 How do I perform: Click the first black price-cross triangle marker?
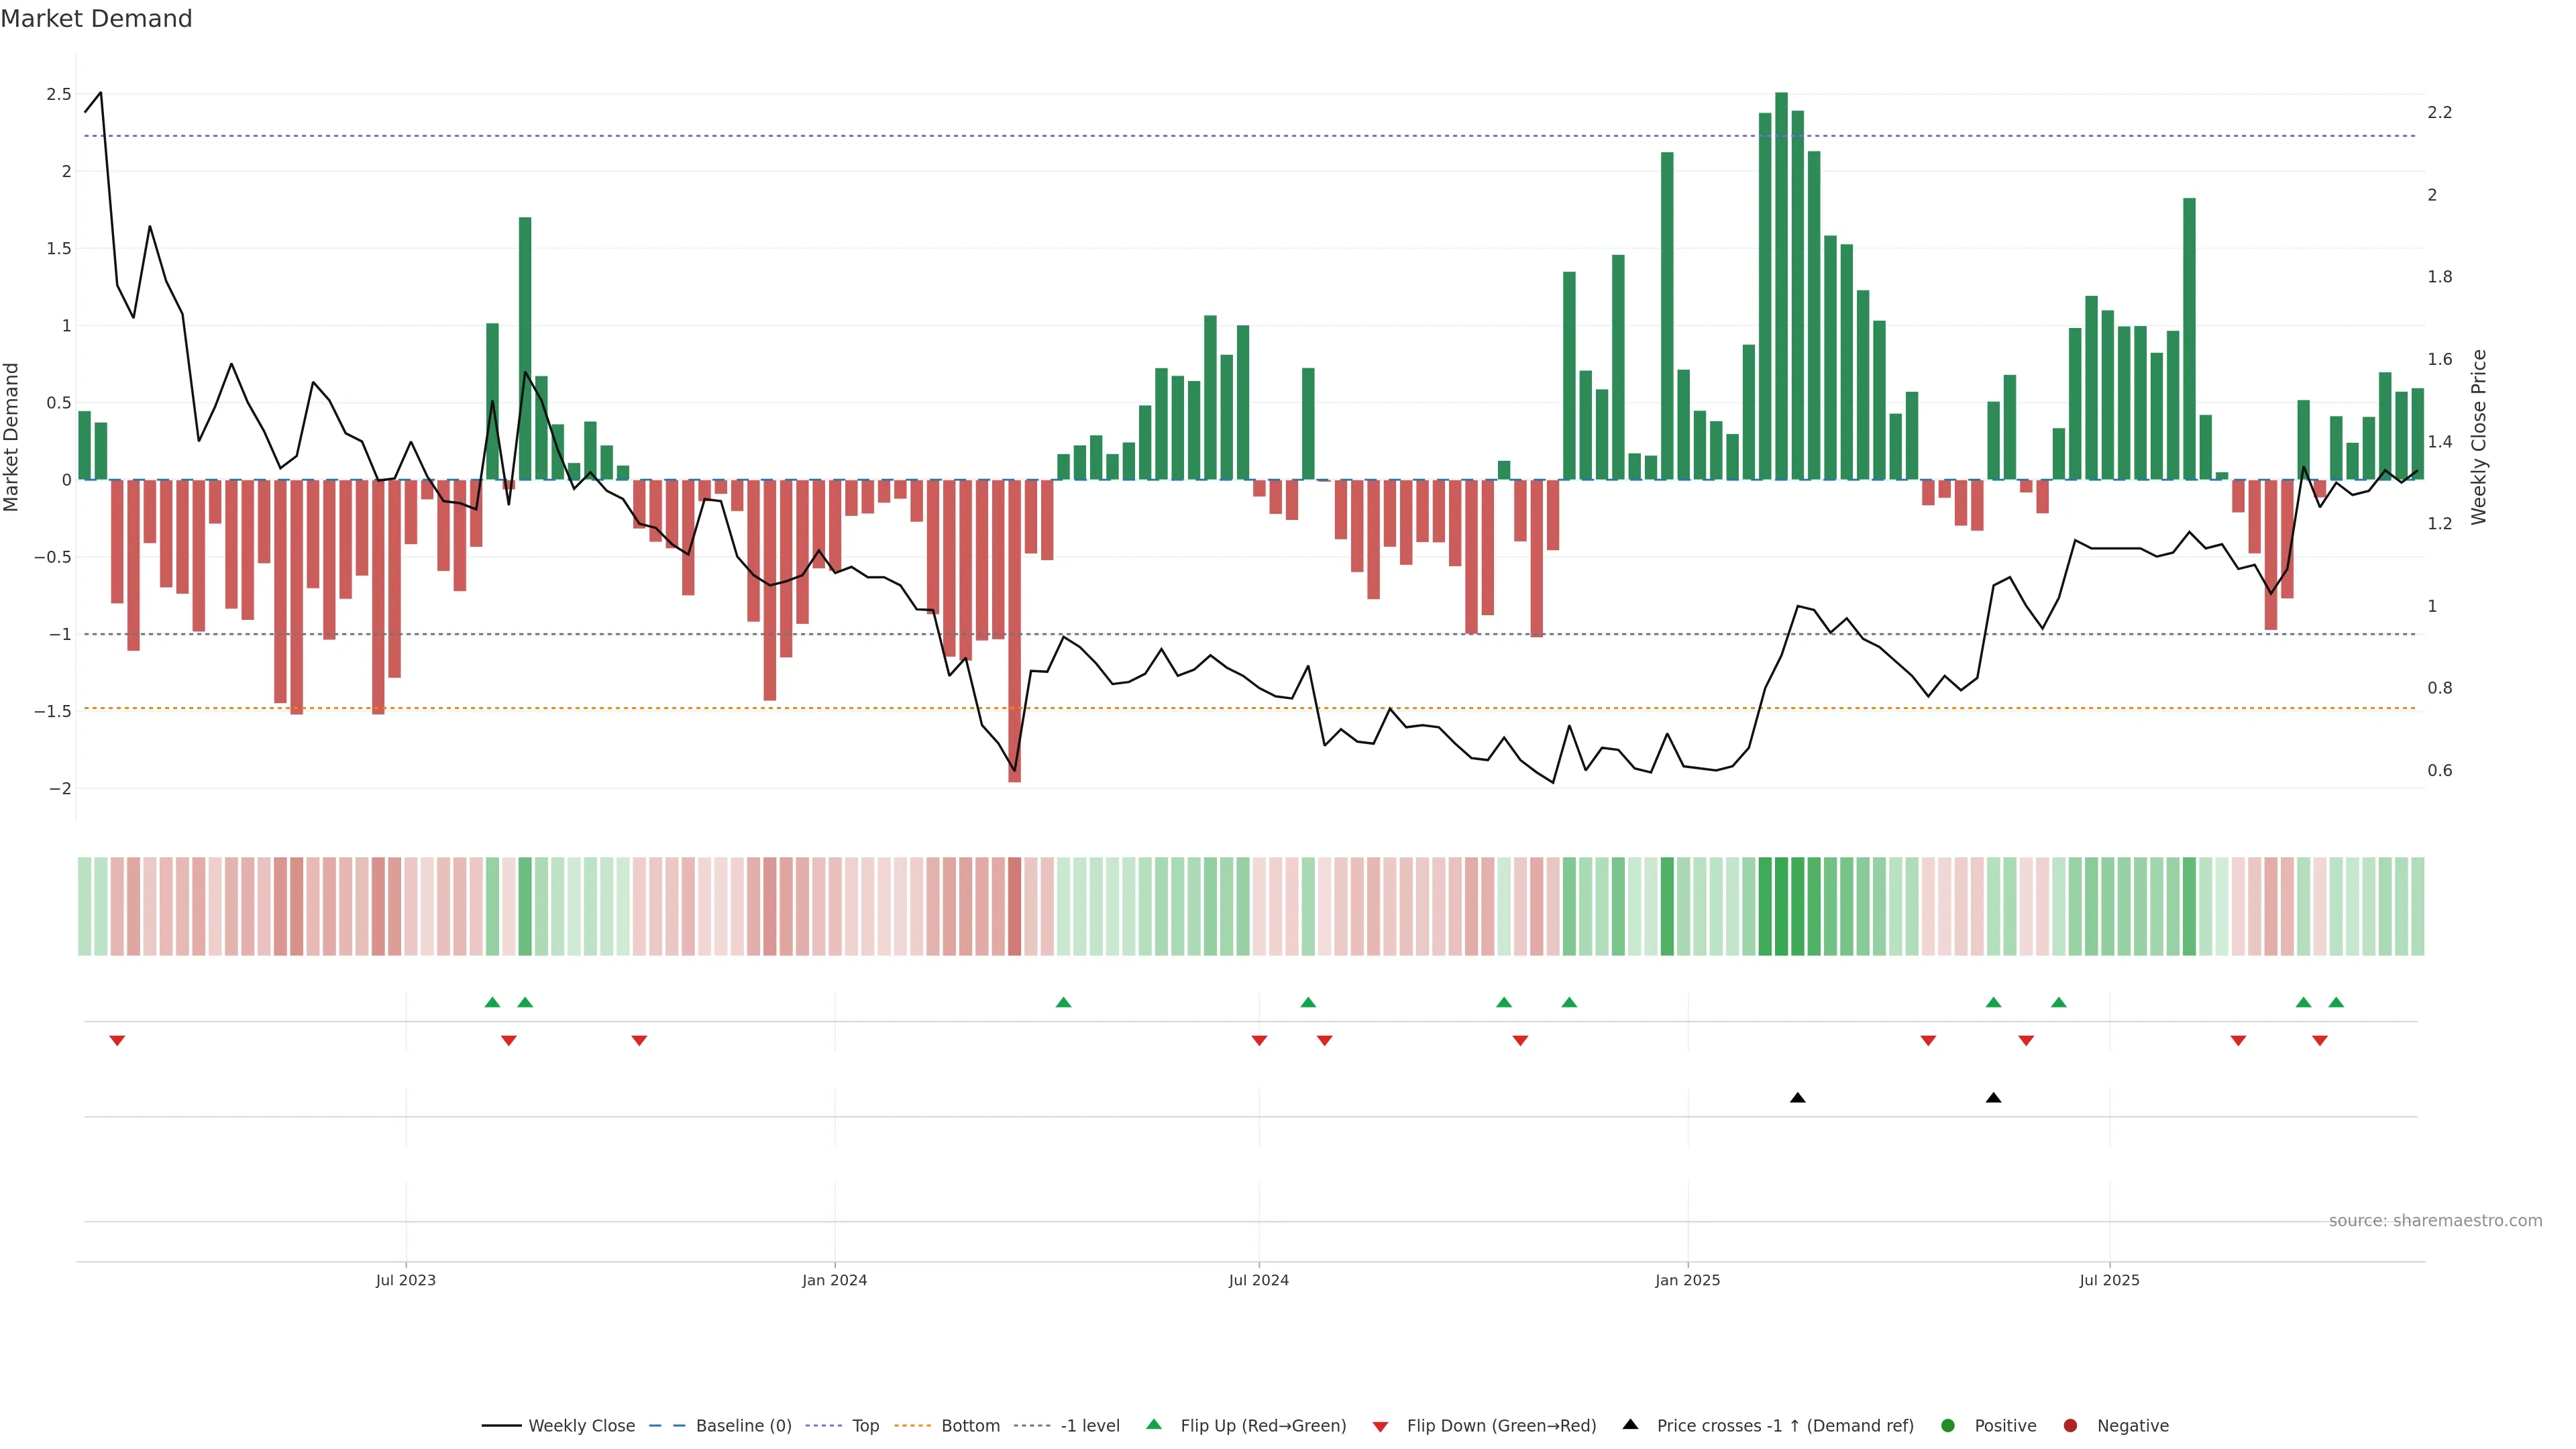pos(1797,1098)
